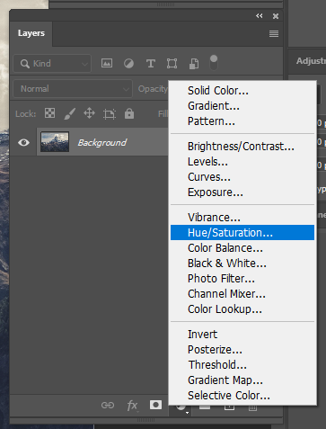Collapse the panel with double arrows

(260, 16)
